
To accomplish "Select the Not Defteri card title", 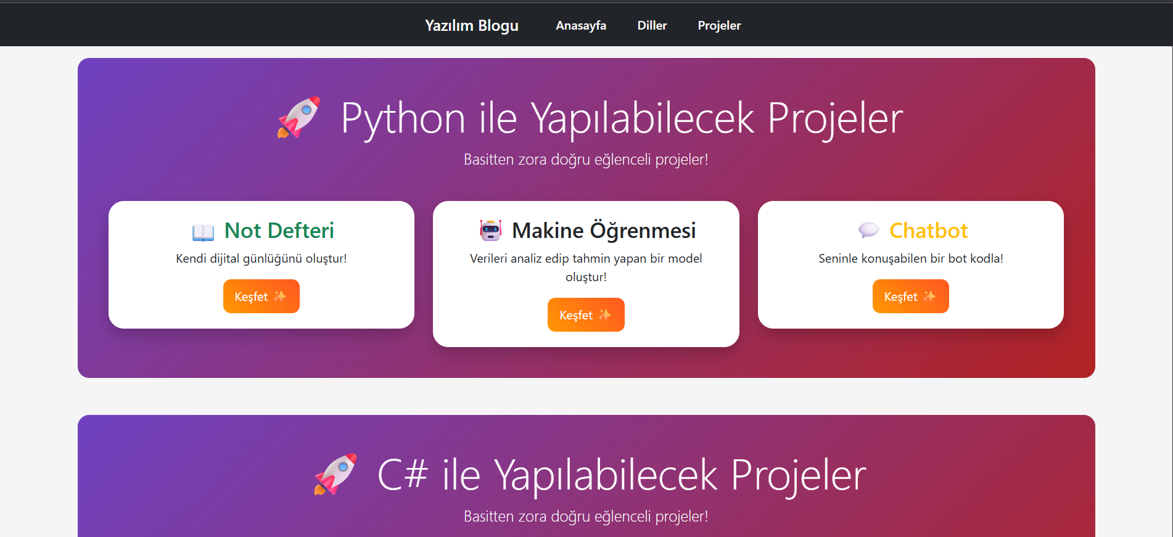I will [279, 231].
